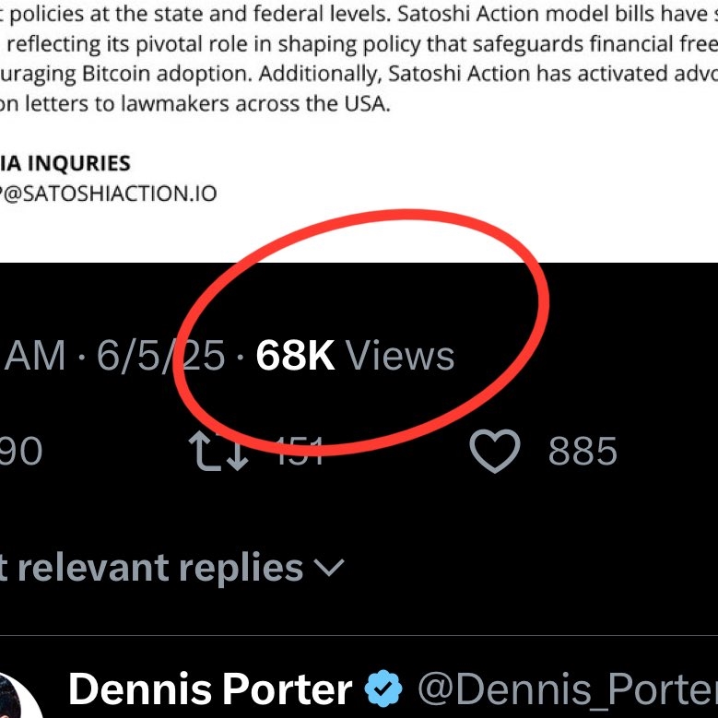The width and height of the screenshot is (718, 718).
Task: Click the retweet arrows icon
Action: [218, 452]
